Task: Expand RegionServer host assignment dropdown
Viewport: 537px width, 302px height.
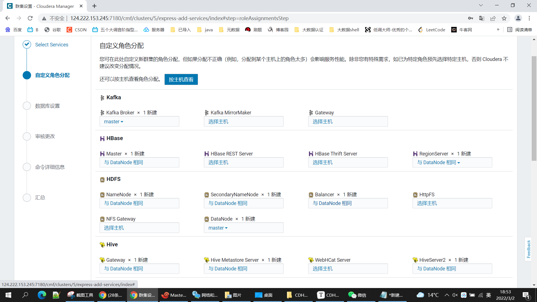Action: (438, 162)
